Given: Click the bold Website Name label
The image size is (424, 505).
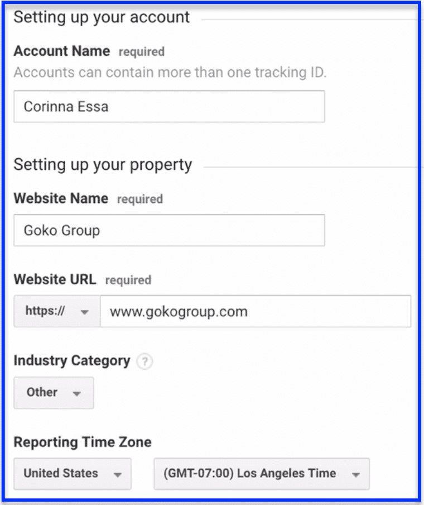Looking at the screenshot, I should coord(61,198).
